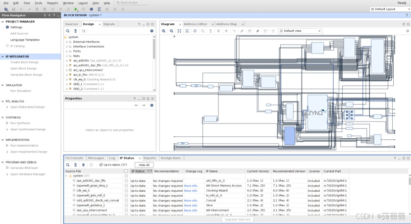Screen dimensions: 411x224
Task: Click the Hide All button
Action: pos(144,165)
